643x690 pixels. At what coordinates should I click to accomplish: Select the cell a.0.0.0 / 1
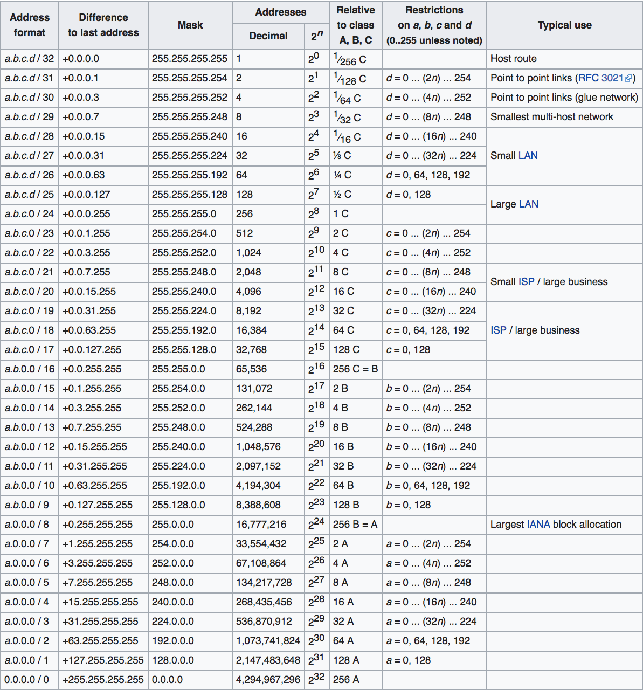pyautogui.click(x=30, y=660)
